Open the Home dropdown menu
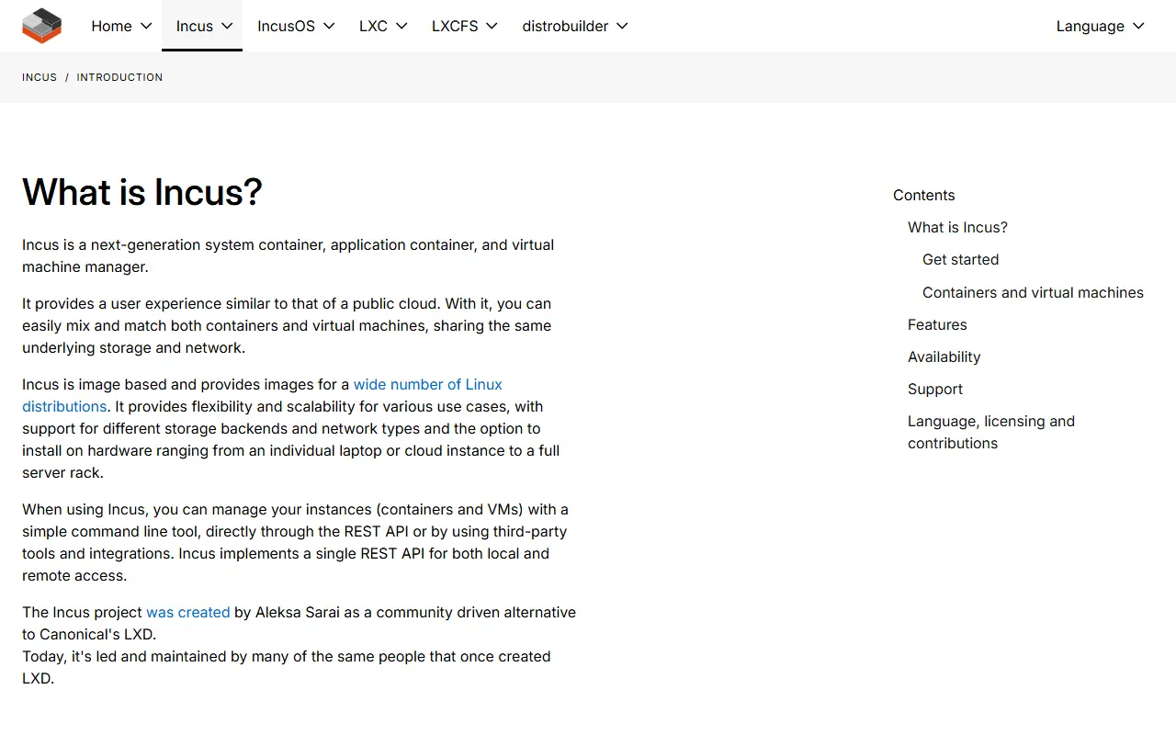 click(x=121, y=26)
